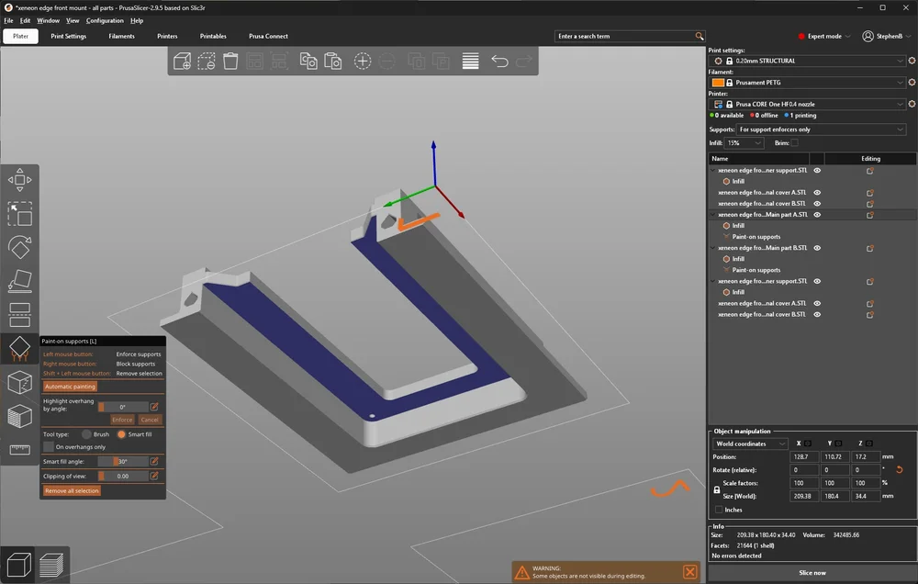Select the Rotate tool in the left toolbar
The image size is (918, 584).
(20, 247)
